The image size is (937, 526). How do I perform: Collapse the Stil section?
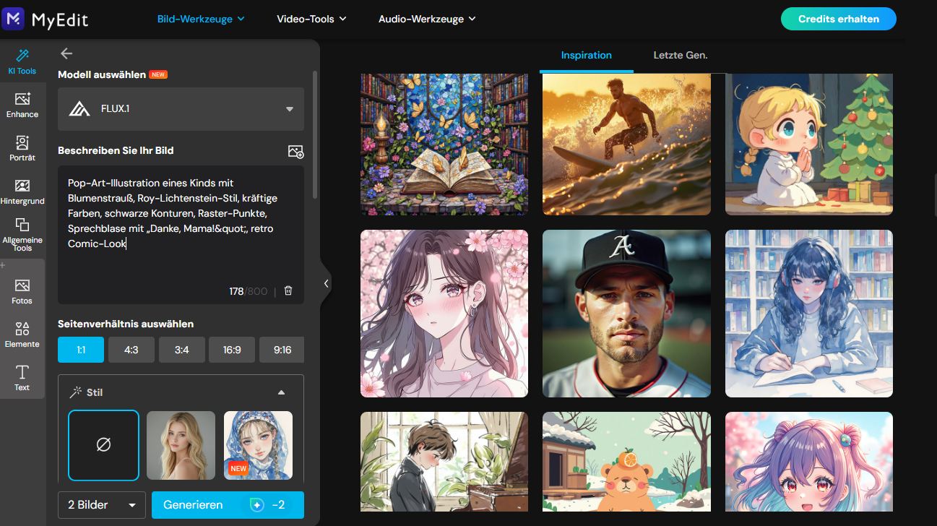click(x=281, y=392)
